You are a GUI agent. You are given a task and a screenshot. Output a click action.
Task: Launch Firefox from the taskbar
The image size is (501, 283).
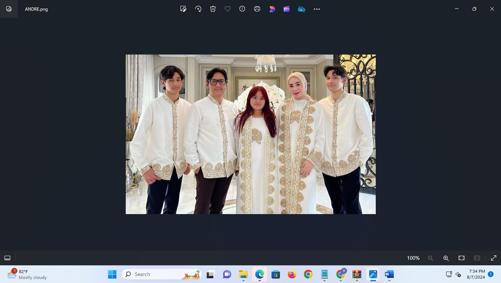292,274
